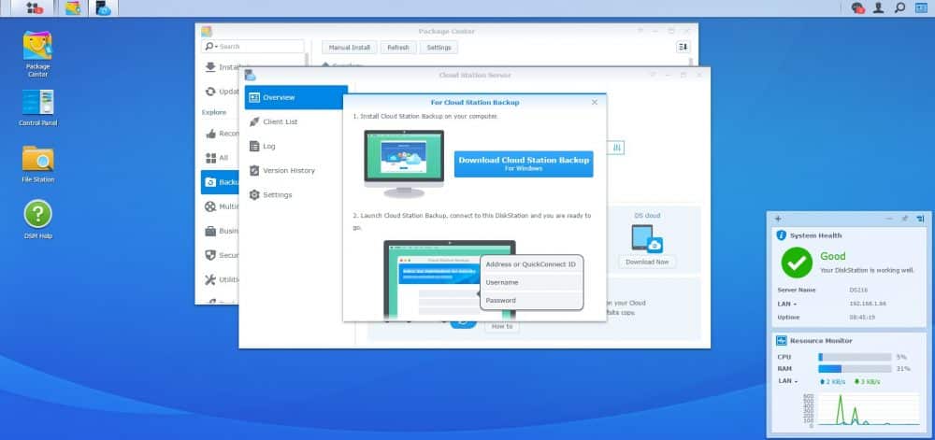Select Business category briefcase icon

point(210,231)
